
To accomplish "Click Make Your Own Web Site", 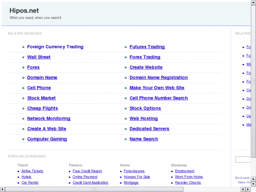I will pos(157,88).
